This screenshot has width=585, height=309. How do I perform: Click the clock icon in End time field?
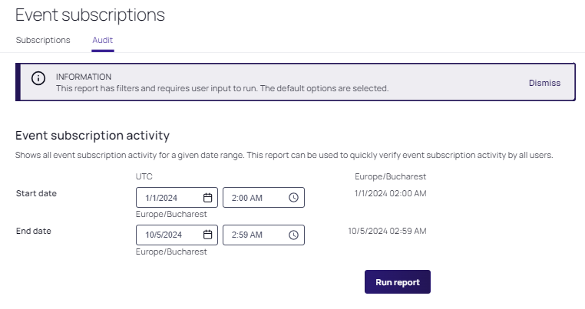point(293,235)
